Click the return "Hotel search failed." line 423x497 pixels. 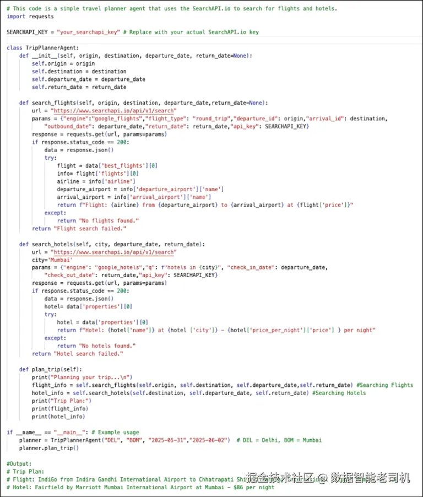[x=77, y=354]
